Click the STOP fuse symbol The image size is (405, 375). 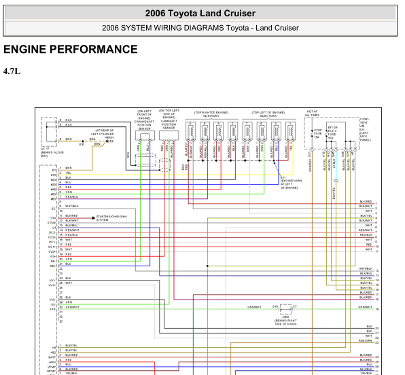pos(312,133)
